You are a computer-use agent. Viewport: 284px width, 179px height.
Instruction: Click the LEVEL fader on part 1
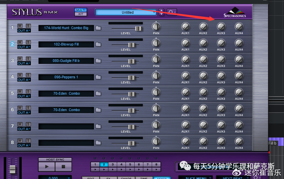pyautogui.click(x=139, y=28)
